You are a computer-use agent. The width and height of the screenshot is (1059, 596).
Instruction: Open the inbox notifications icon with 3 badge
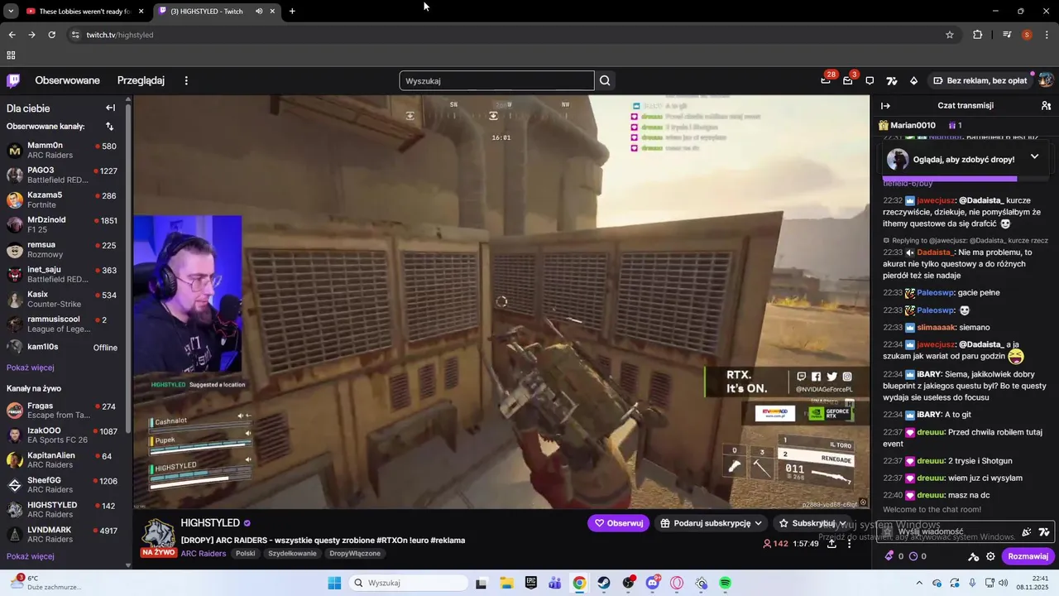(848, 80)
